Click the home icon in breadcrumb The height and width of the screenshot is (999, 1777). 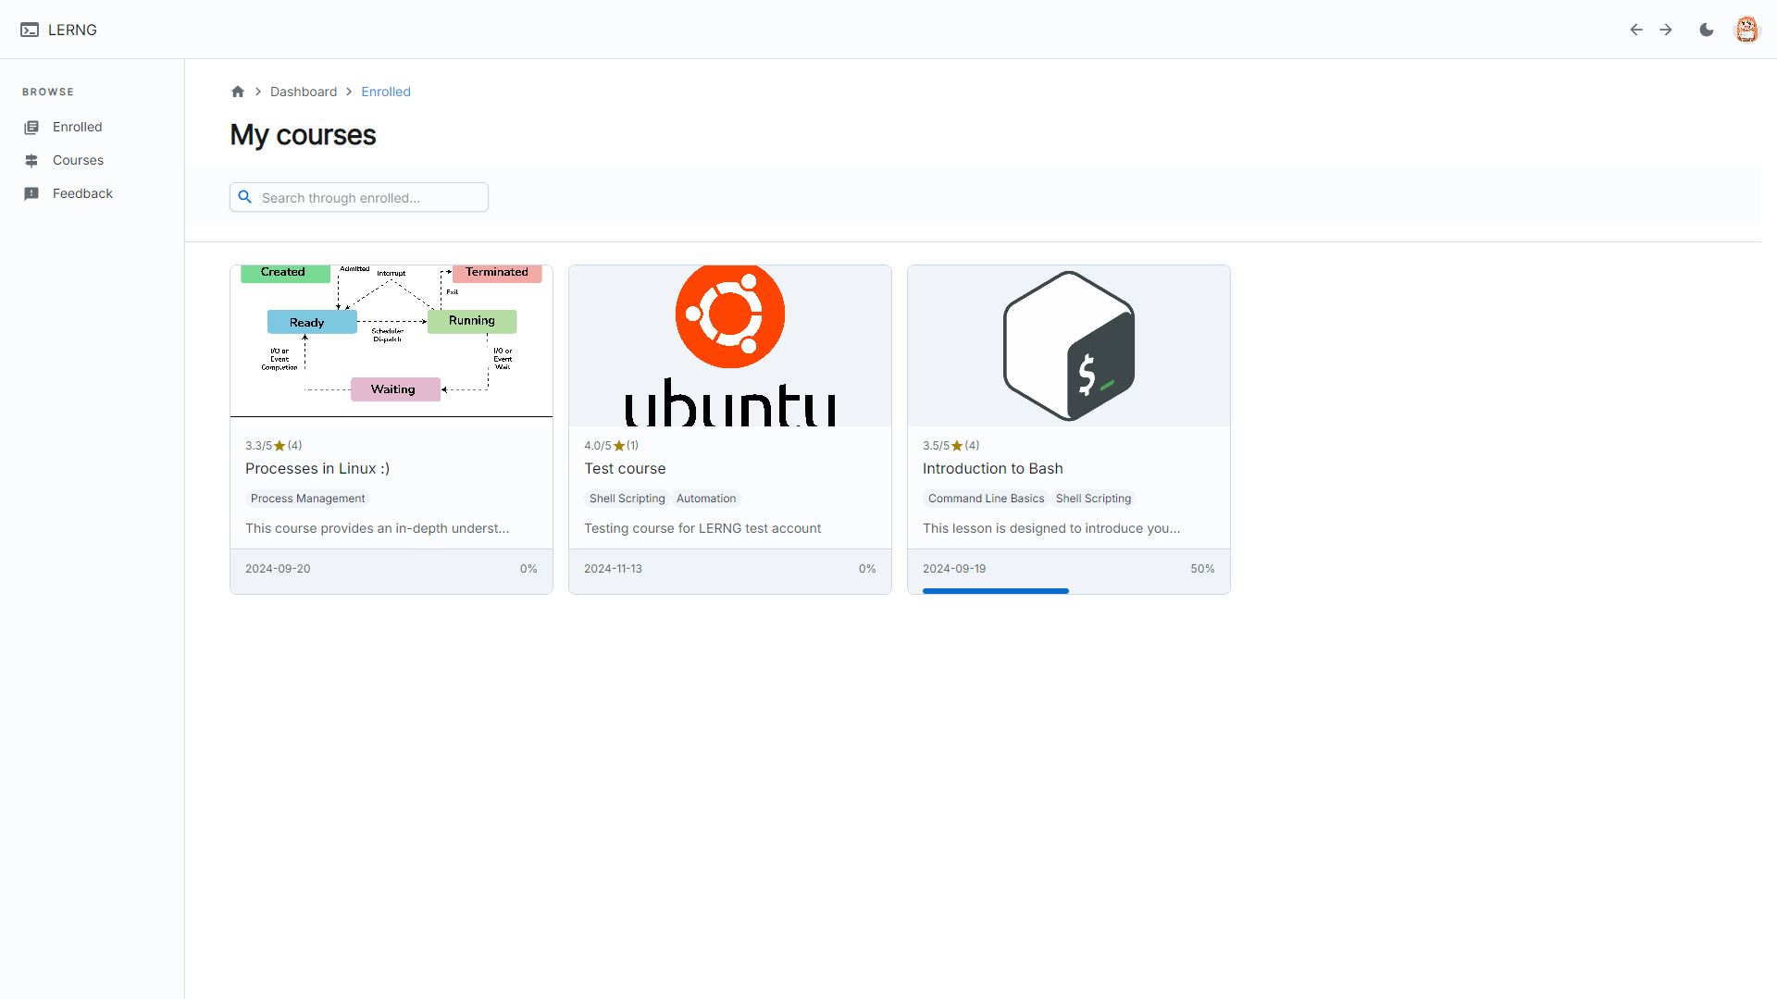tap(238, 92)
